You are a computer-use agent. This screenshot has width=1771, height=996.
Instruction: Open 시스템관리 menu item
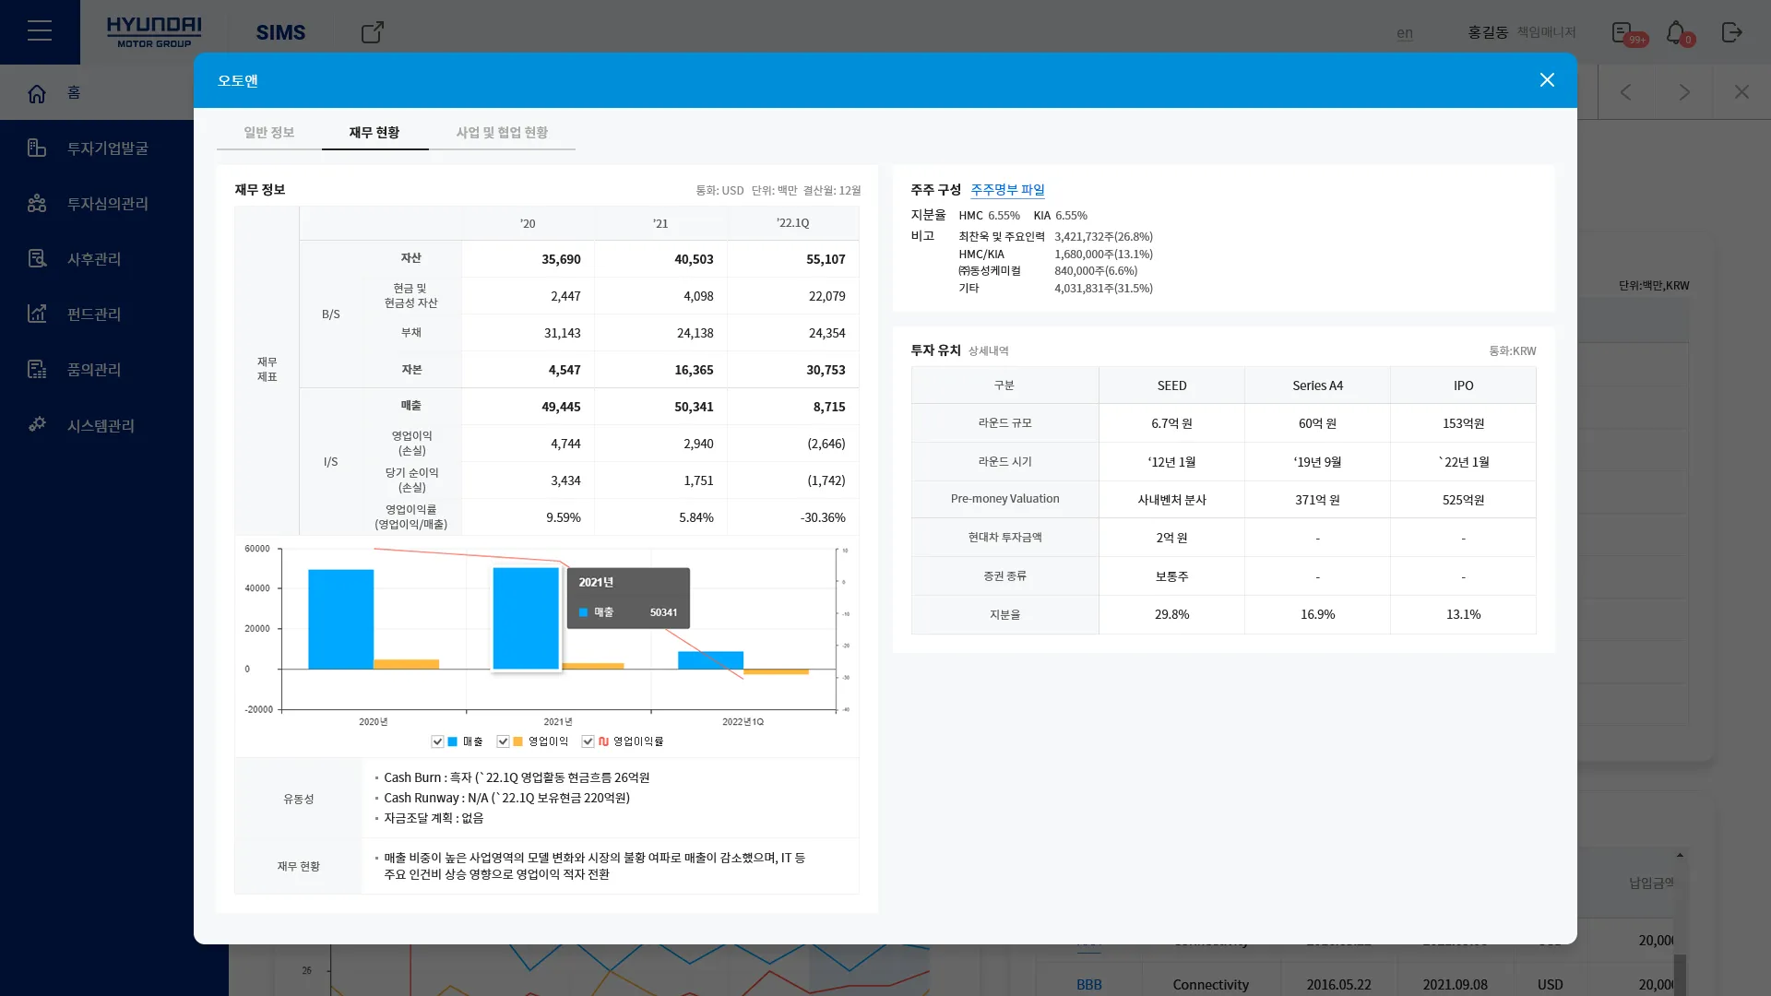pos(101,425)
